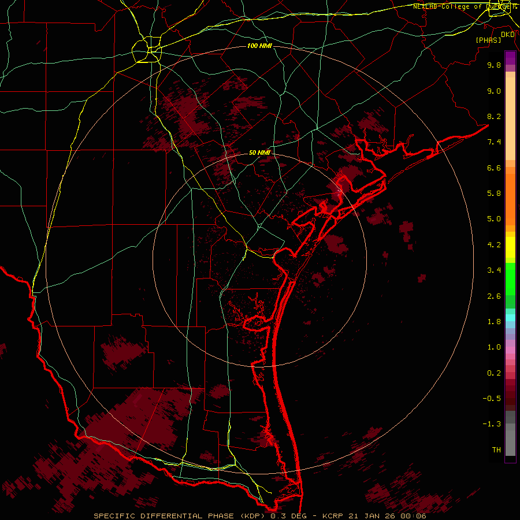
Task: Click the 7.4 scale value
Action: (x=494, y=142)
